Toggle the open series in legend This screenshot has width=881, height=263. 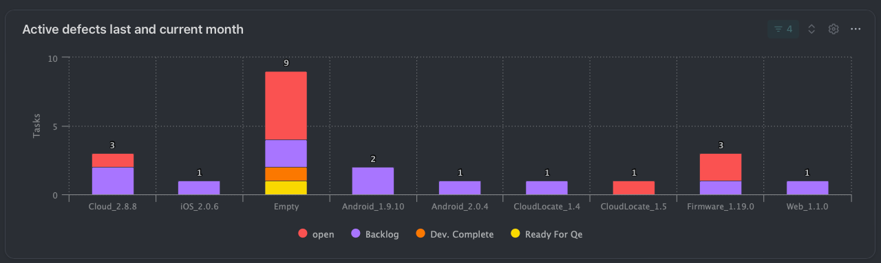tap(316, 234)
